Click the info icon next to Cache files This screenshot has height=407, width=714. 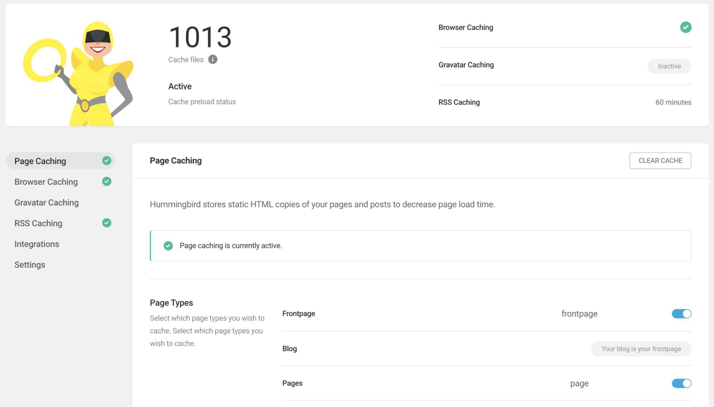pyautogui.click(x=213, y=60)
